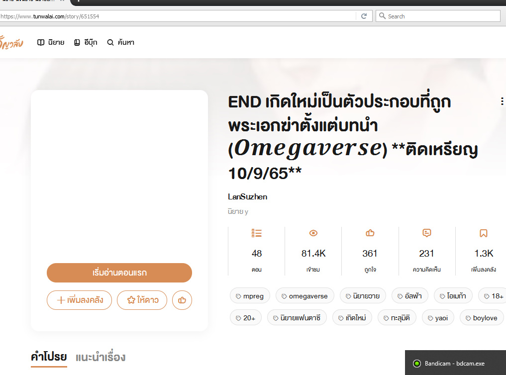Open author LanSuzhen's profile
The image size is (506, 375).
pyautogui.click(x=247, y=196)
